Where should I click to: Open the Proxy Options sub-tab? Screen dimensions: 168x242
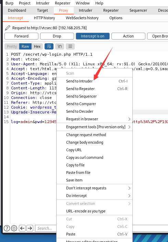pos(116,18)
